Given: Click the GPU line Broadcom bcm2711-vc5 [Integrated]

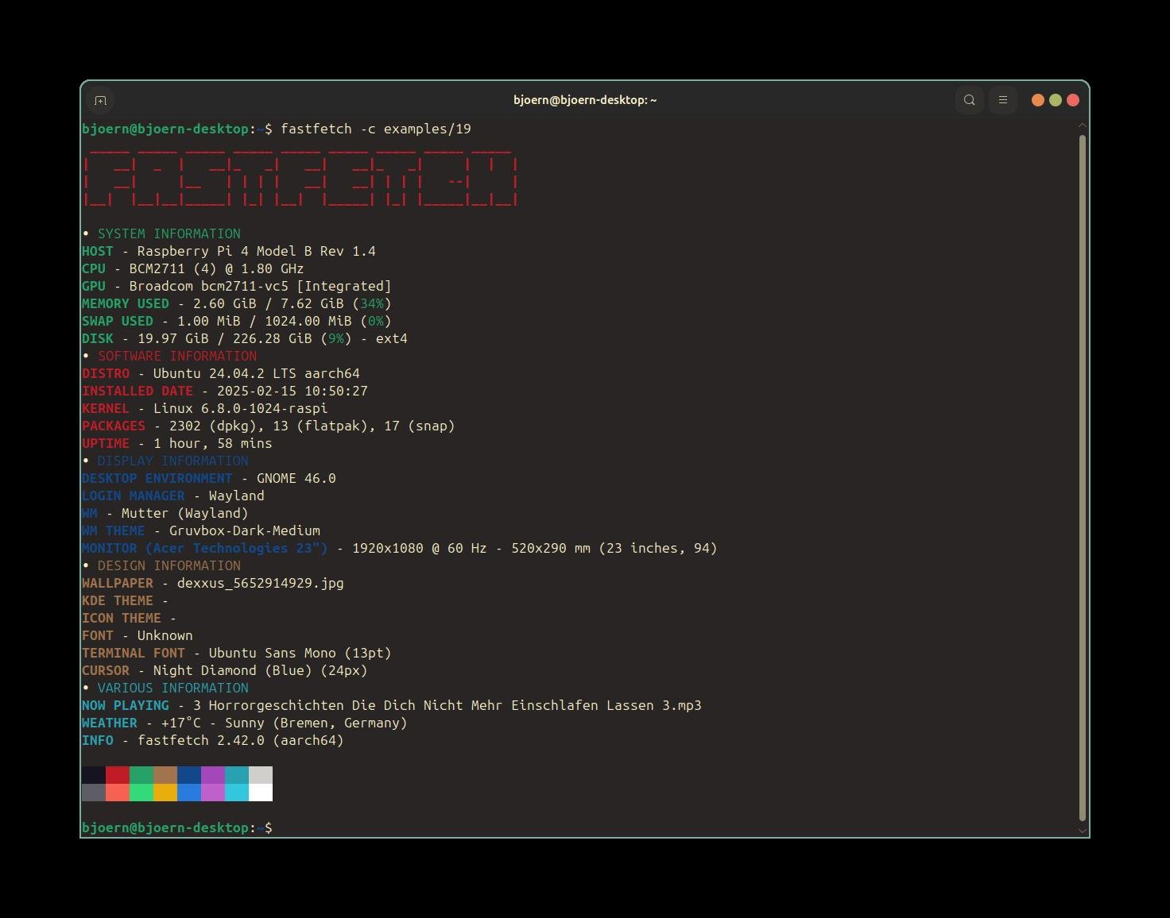Looking at the screenshot, I should click(x=237, y=286).
